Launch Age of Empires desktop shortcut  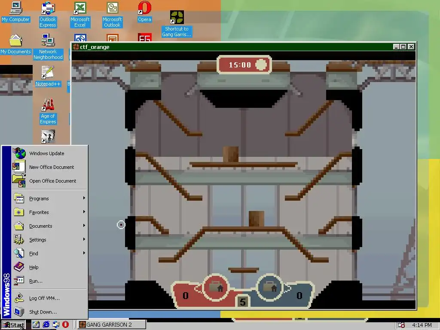[48, 111]
